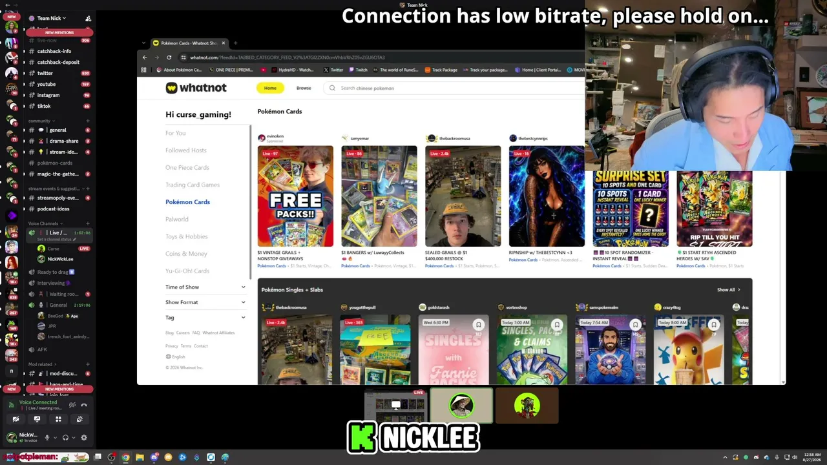
Task: Close the Pokémon Cards browser tab
Action: pos(224,43)
